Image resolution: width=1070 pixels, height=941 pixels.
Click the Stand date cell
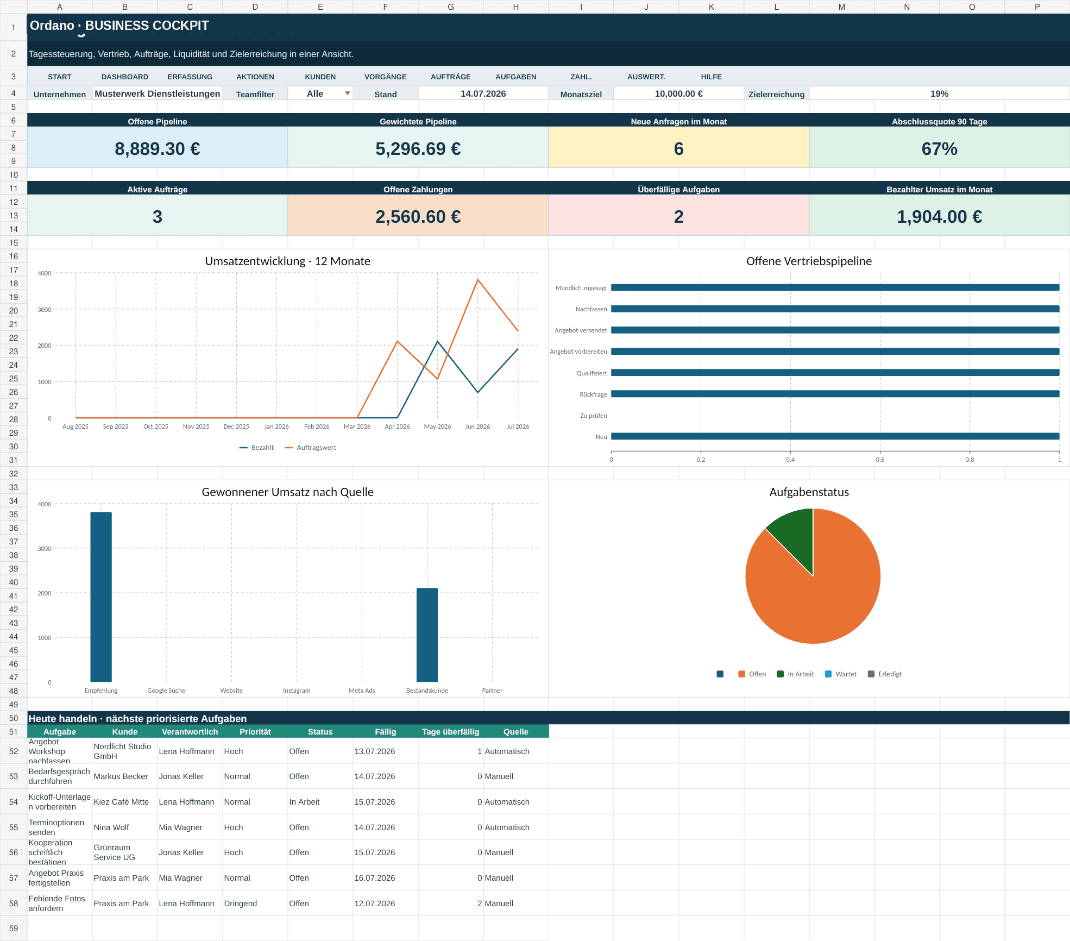483,93
